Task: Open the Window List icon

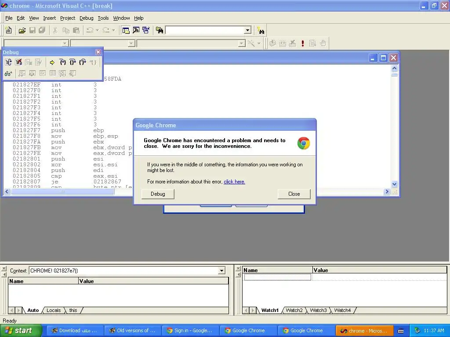Action: pos(146,30)
